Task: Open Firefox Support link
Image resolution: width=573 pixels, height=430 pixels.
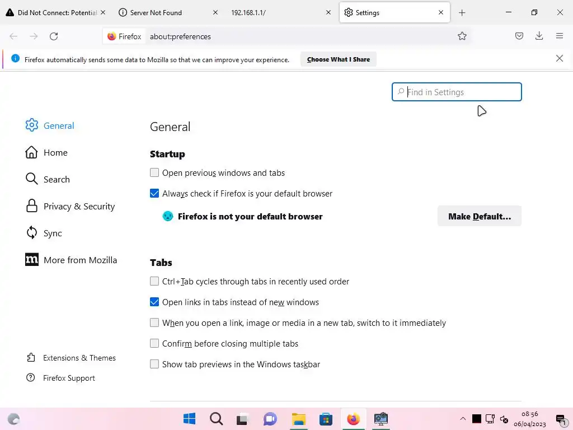Action: tap(60, 378)
